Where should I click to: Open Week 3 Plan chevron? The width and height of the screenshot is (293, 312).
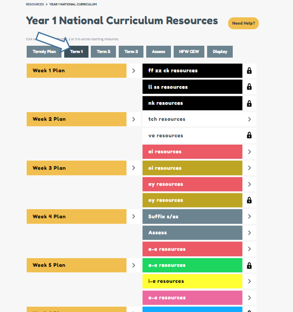click(x=134, y=168)
